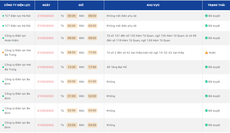Click the 17:00 end time chip

92,67
